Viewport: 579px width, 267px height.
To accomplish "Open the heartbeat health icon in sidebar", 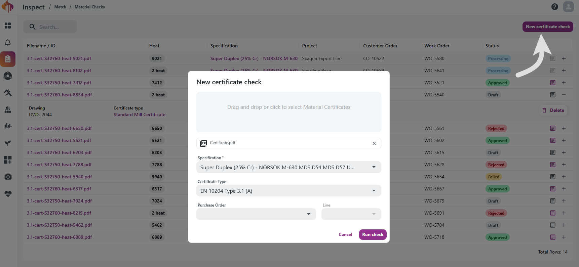I will 8,193.
